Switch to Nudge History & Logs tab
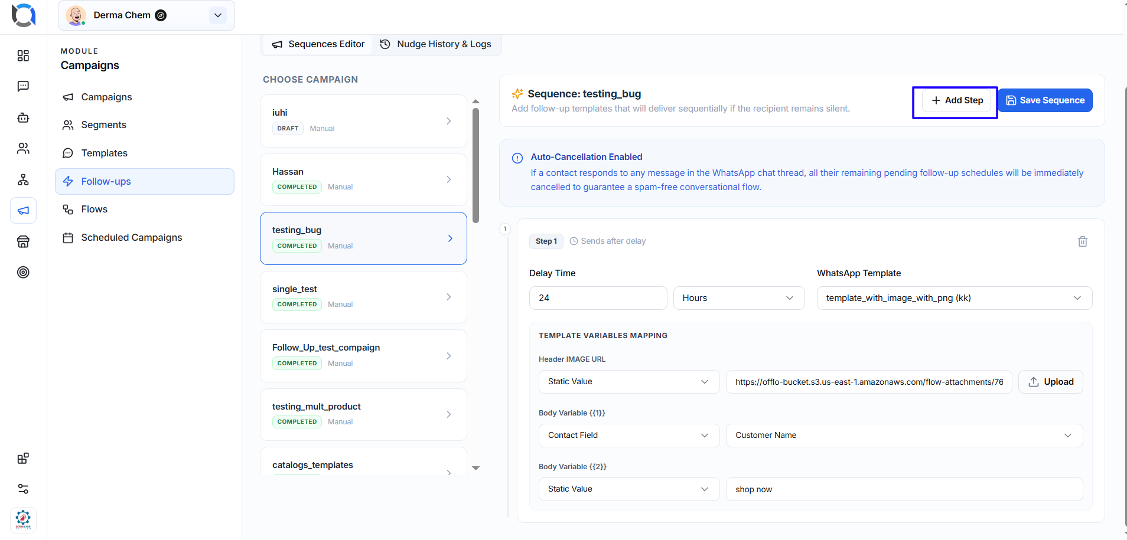1127x540 pixels. [x=436, y=44]
